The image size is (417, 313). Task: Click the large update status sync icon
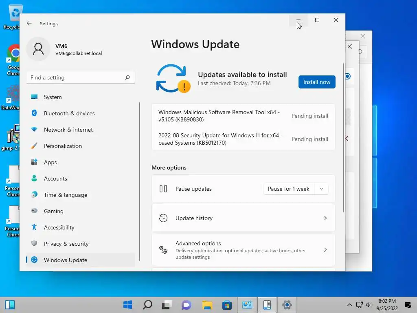pyautogui.click(x=173, y=78)
